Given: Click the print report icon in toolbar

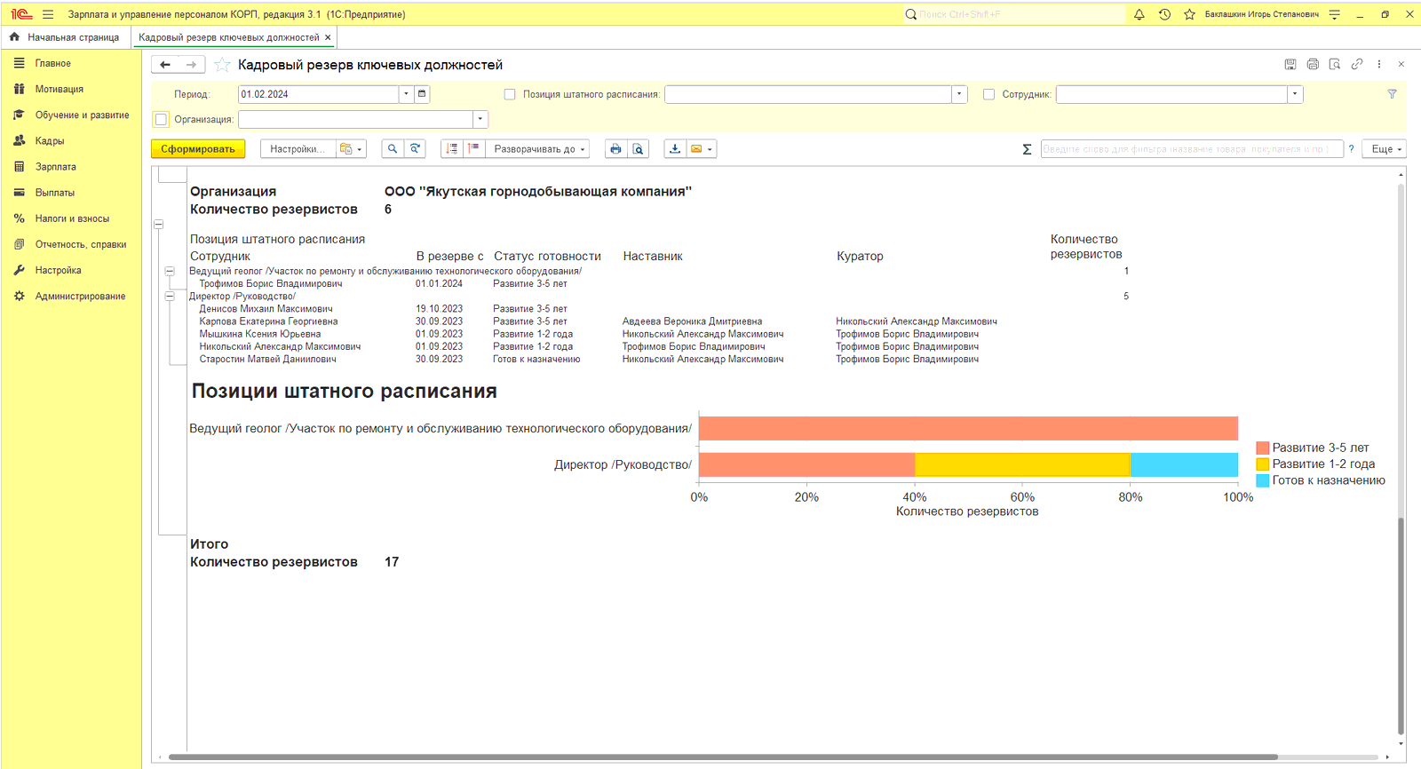Looking at the screenshot, I should click(x=615, y=149).
